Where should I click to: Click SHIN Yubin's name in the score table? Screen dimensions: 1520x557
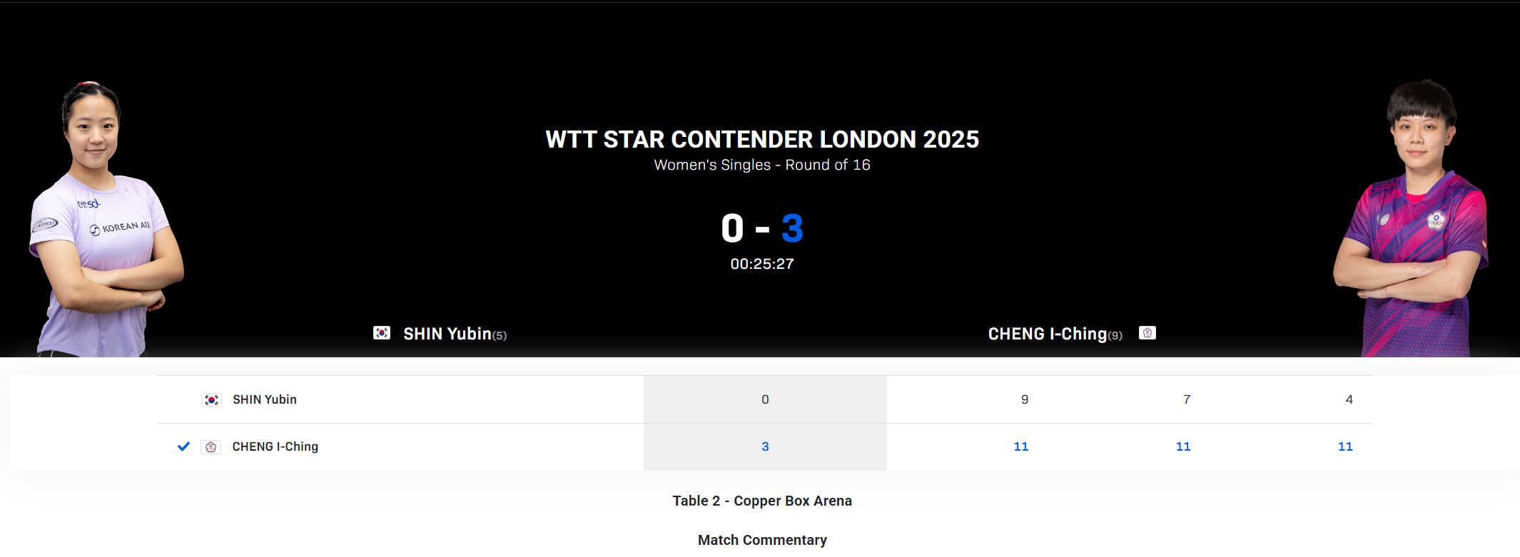(265, 399)
